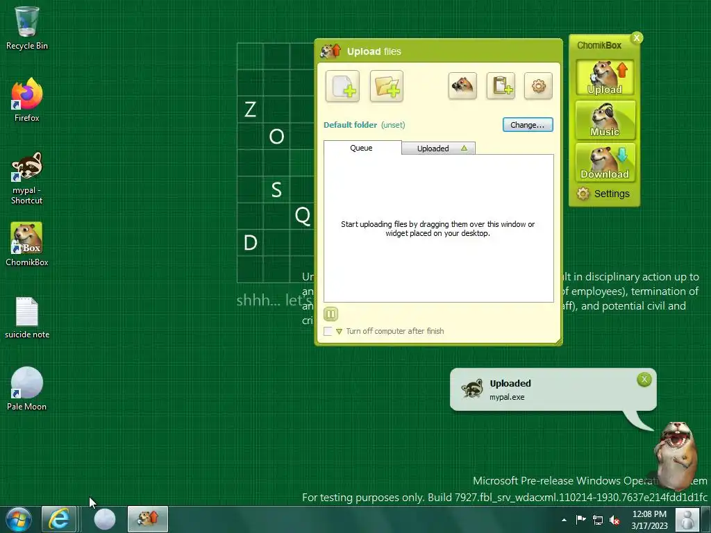Click the laughing hamster mascot on desktop
This screenshot has height=533, width=711.
[676, 455]
